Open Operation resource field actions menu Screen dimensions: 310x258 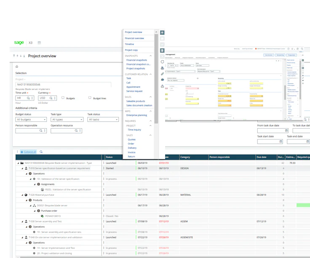coord(80,131)
